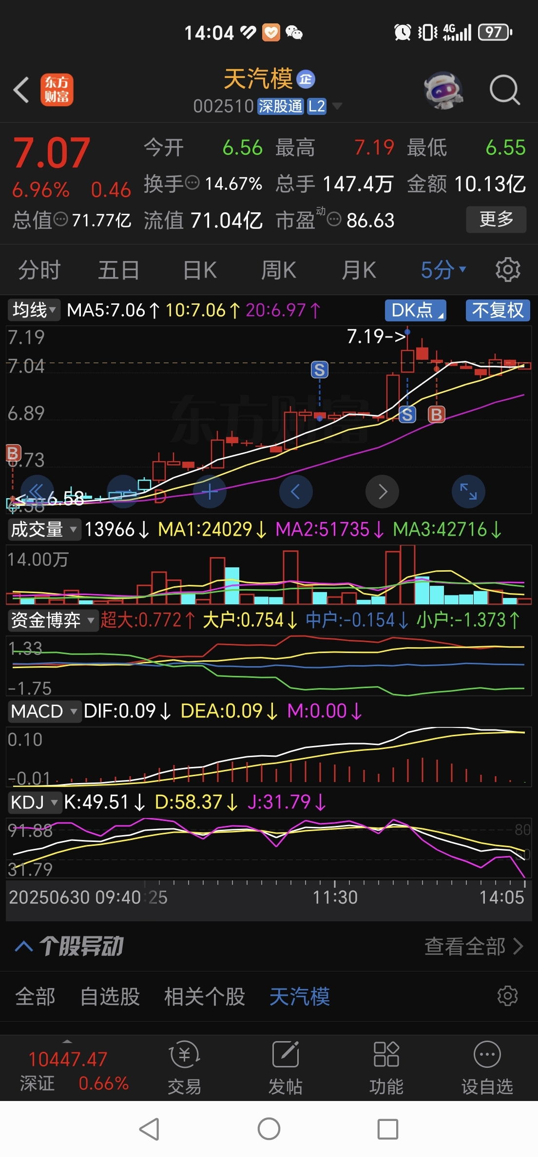Tap the L2 level badge
The image size is (538, 1157).
point(317,106)
